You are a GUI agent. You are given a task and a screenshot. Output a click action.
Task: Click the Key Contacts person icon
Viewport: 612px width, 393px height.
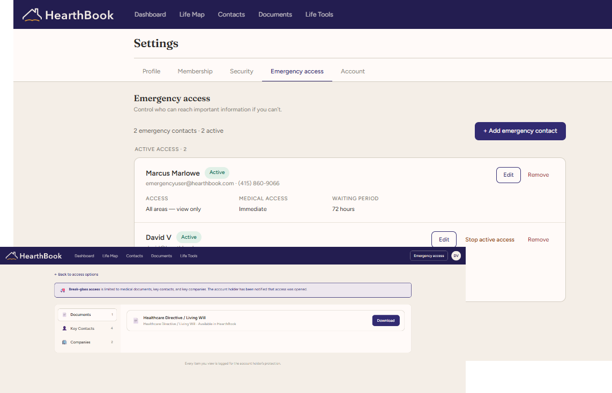[x=64, y=328]
